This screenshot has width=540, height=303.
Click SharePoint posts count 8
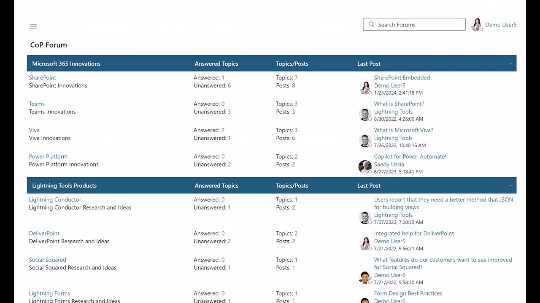(293, 85)
